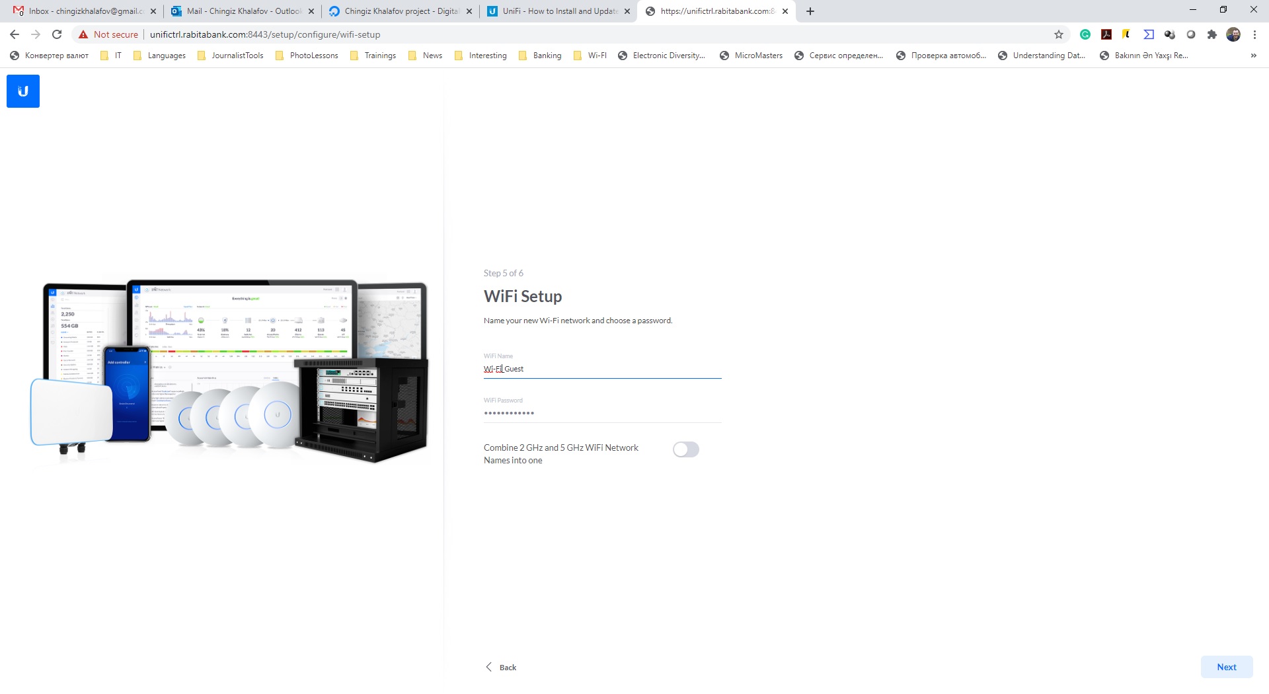Open the Interesting bookmarks folder
Image resolution: width=1269 pixels, height=694 pixels.
click(x=481, y=56)
